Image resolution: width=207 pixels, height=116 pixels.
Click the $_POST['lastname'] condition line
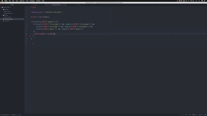(x=64, y=26)
